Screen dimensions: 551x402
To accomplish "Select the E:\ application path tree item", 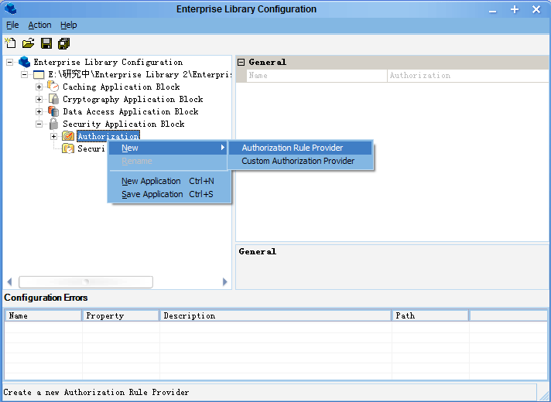I will [x=139, y=74].
